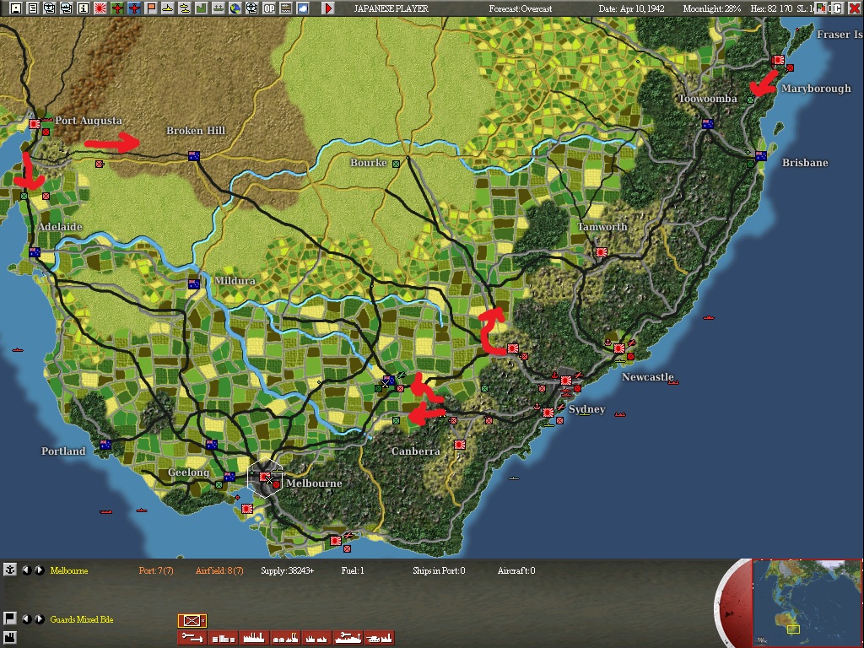Screen dimensions: 864x648
Task: Click the rising sun intelligence report icon
Action: point(100,8)
